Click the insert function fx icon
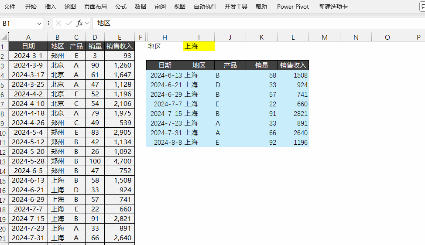Viewport: 425px width, 245px height. (x=79, y=23)
